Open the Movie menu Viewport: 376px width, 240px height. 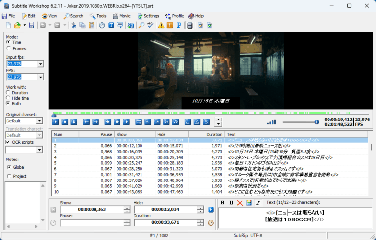click(x=122, y=16)
